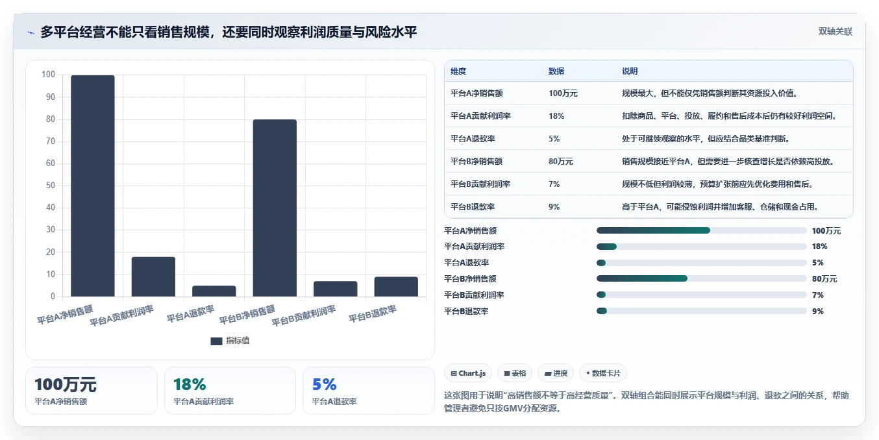Click the 平台A净销售额 bar in chart
The image size is (879, 440).
click(93, 186)
